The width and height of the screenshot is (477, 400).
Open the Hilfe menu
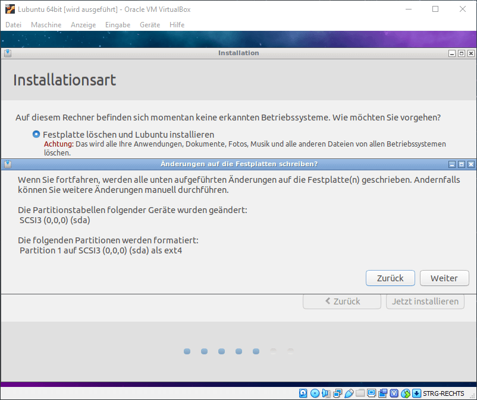(177, 25)
